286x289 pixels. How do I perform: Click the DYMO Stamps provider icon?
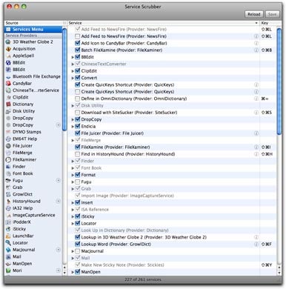coord(8,132)
